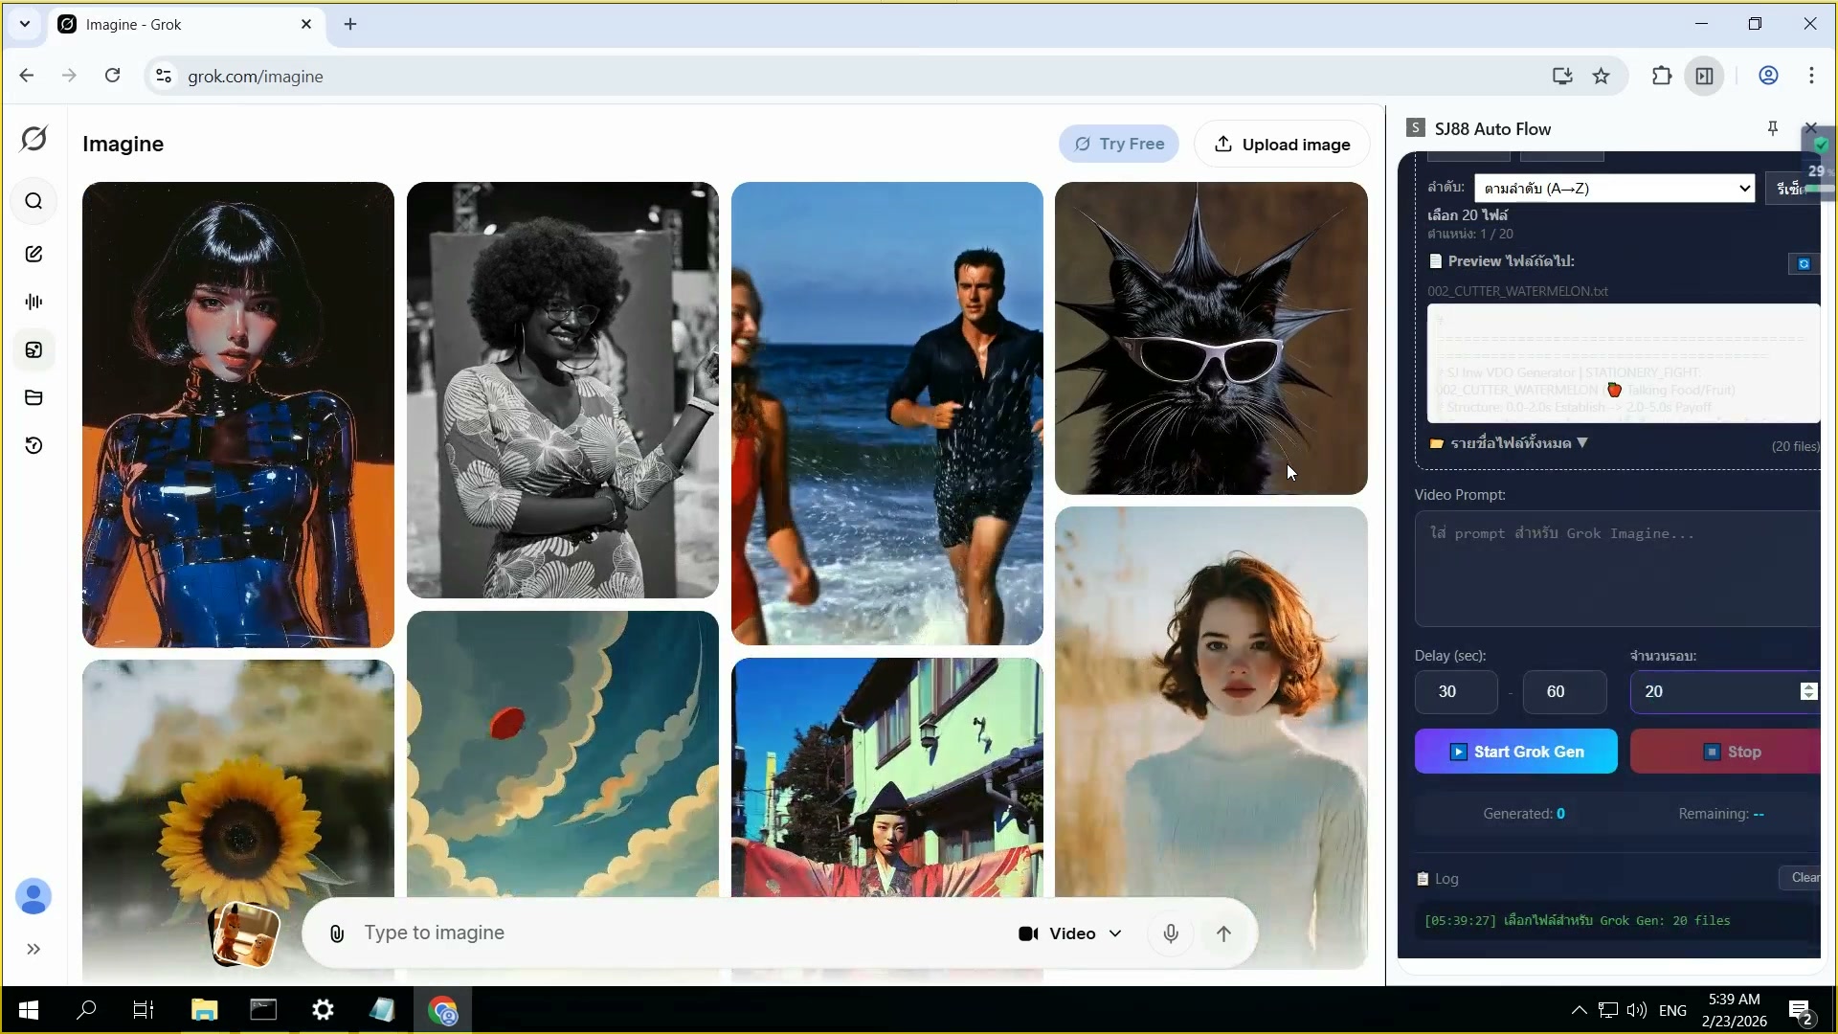Toggle the browser side panel button

coord(1705,76)
